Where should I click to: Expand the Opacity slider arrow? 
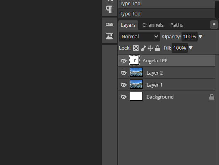tap(201, 37)
